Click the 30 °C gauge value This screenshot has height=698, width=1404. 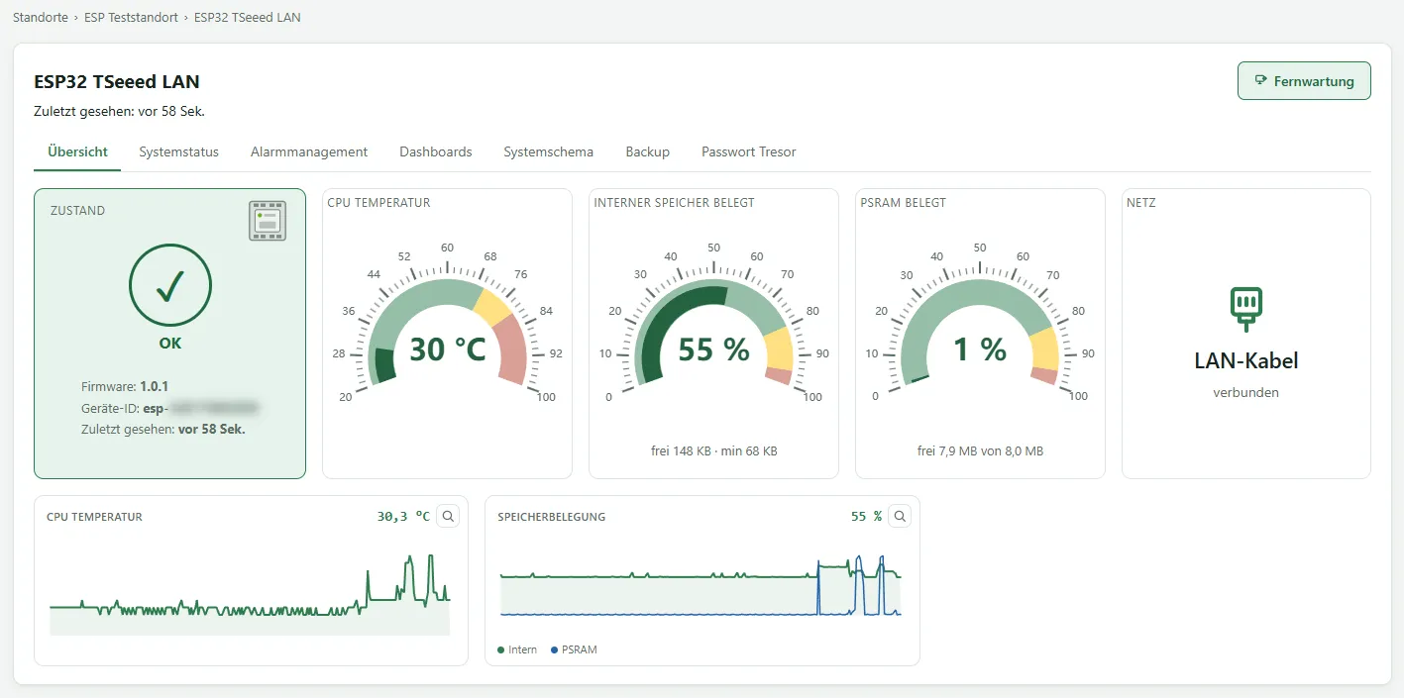point(448,349)
